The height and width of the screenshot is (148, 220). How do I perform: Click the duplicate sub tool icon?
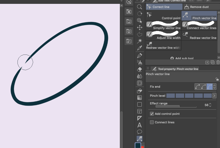point(213,62)
